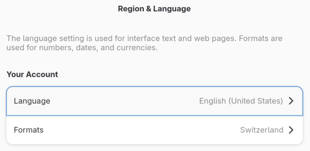Focus the highlighted Language list item
The image size is (310, 151).
coord(154,101)
